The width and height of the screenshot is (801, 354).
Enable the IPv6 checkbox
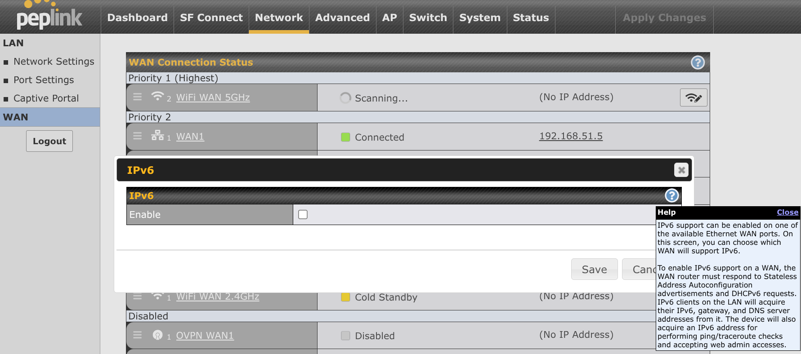303,215
